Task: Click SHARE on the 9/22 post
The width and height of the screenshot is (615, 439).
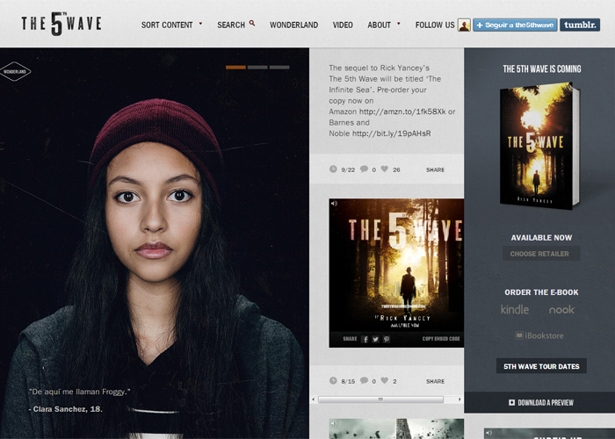Action: tap(436, 169)
